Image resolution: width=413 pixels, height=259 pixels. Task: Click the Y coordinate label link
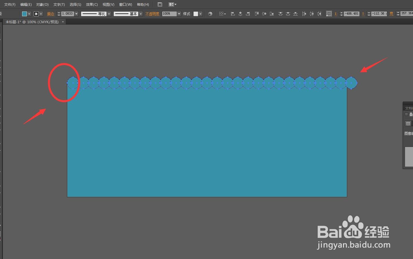363,14
